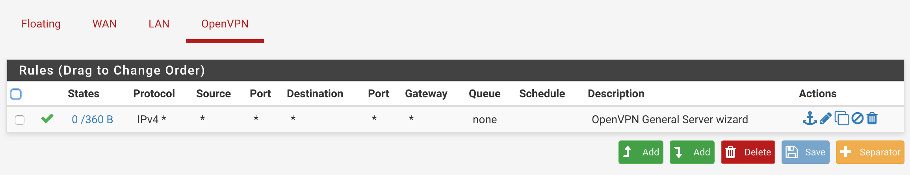The height and width of the screenshot is (175, 910).
Task: Open the WAN rules tab
Action: [104, 24]
